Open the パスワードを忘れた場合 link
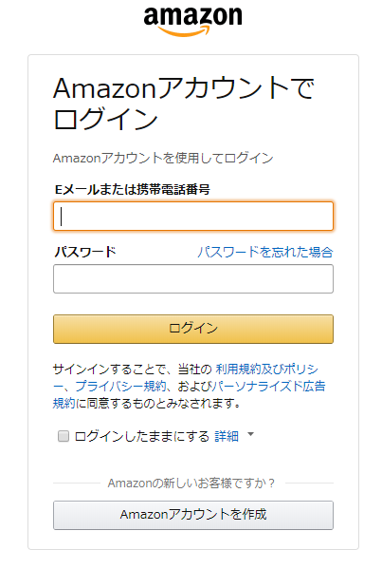The width and height of the screenshot is (382, 569). [265, 252]
